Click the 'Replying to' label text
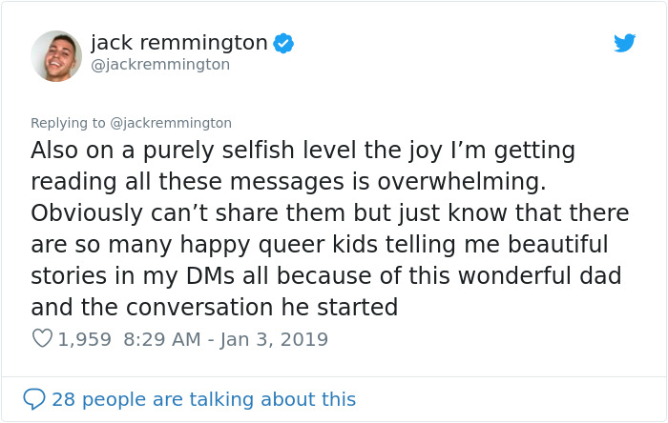This screenshot has width=668, height=423. point(68,123)
